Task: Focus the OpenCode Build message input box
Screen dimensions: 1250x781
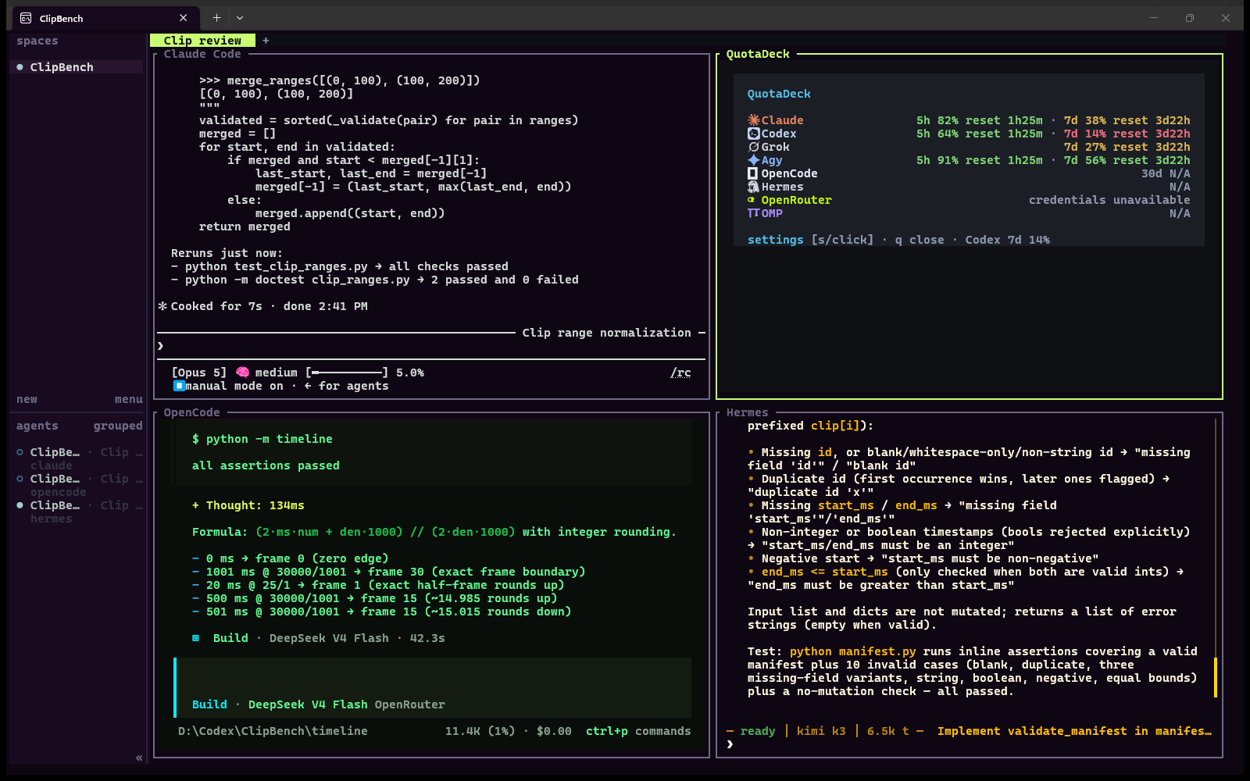Action: coord(434,687)
